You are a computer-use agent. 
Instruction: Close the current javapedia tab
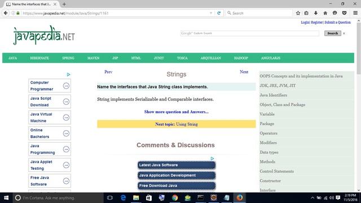click(x=55, y=4)
